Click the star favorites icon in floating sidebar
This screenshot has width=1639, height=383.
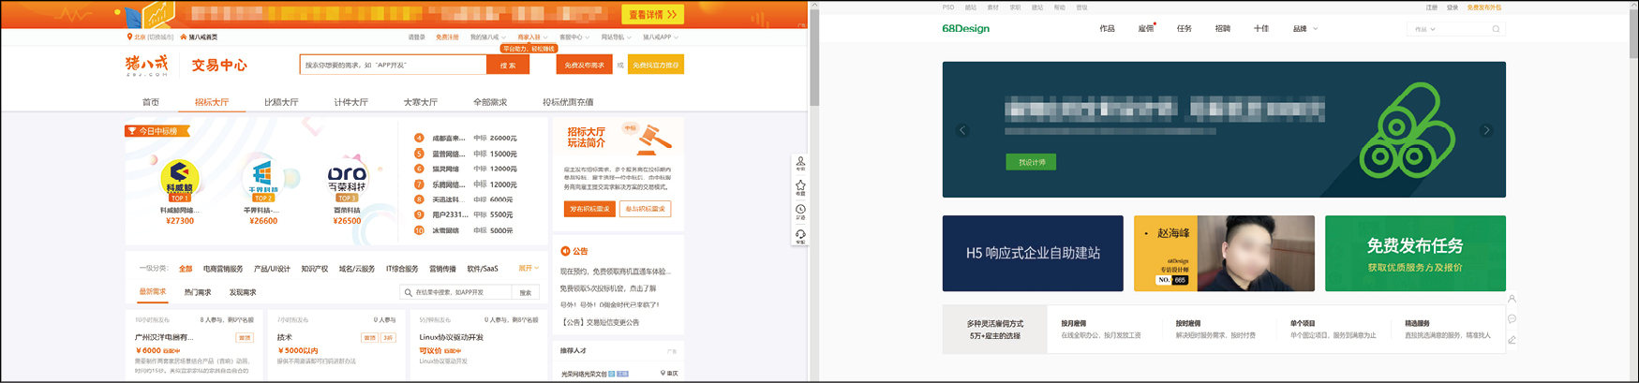pyautogui.click(x=800, y=186)
